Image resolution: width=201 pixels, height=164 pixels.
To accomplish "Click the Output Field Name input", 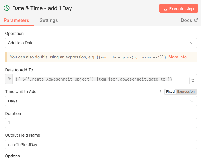I will point(101,145).
